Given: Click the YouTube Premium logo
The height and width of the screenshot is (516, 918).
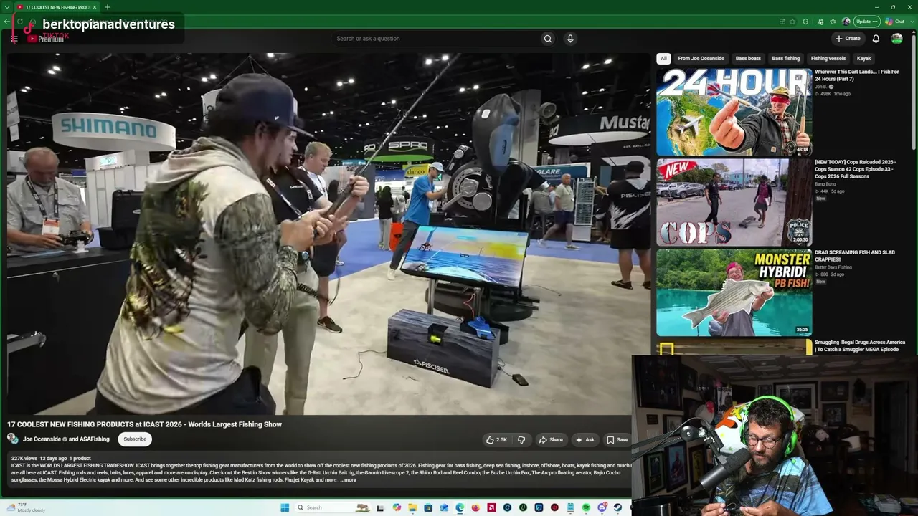Looking at the screenshot, I should pos(46,39).
